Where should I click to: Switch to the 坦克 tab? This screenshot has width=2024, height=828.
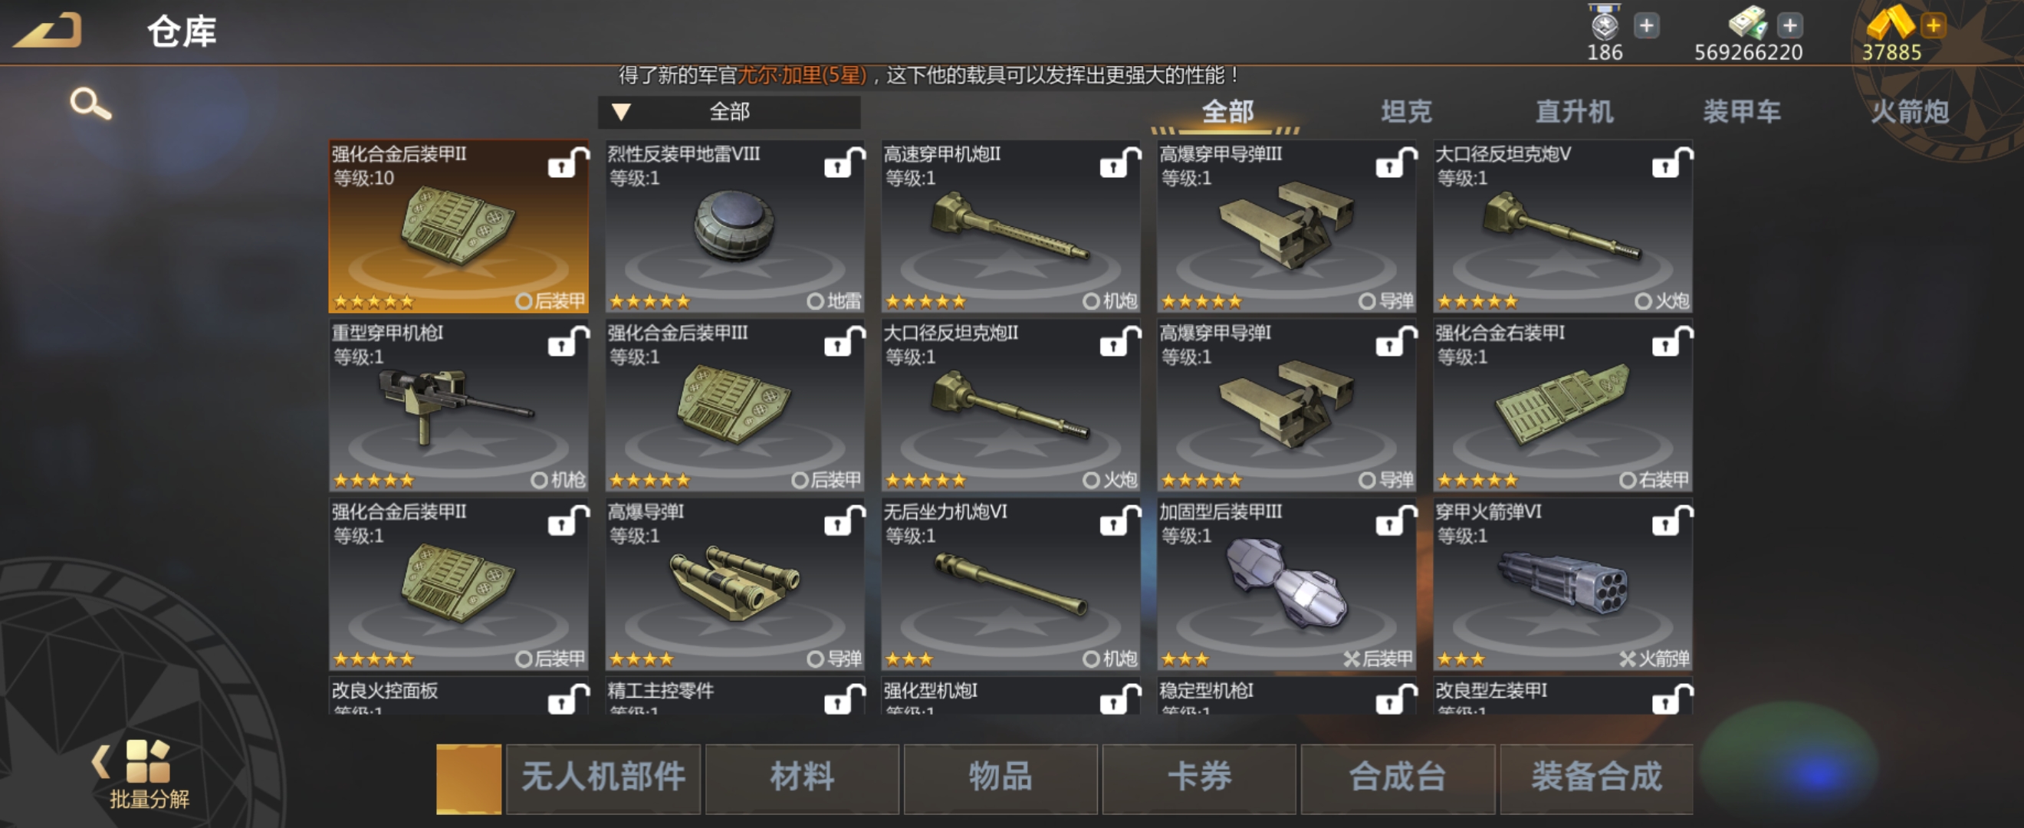(x=1406, y=112)
